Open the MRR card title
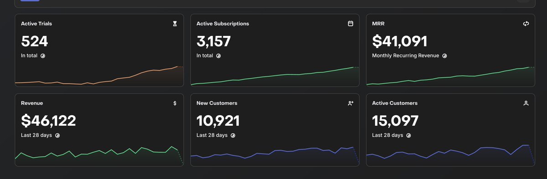 click(x=378, y=24)
